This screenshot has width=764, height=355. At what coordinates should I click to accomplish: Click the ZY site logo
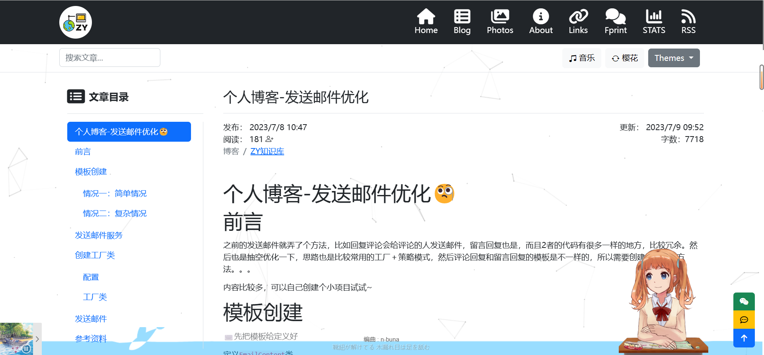(x=76, y=22)
